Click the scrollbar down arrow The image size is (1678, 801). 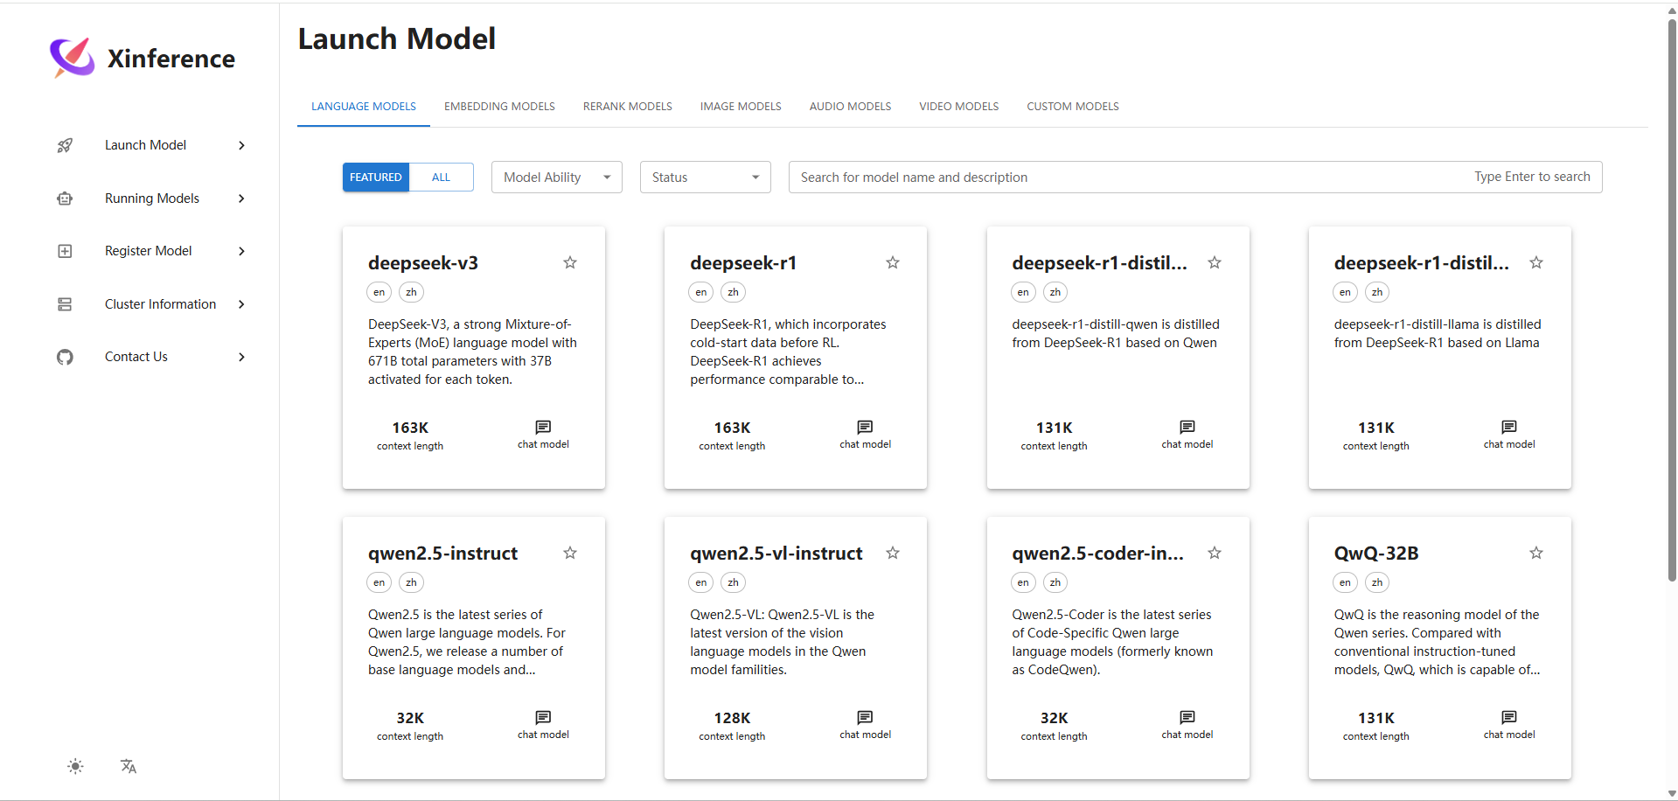pos(1672,794)
